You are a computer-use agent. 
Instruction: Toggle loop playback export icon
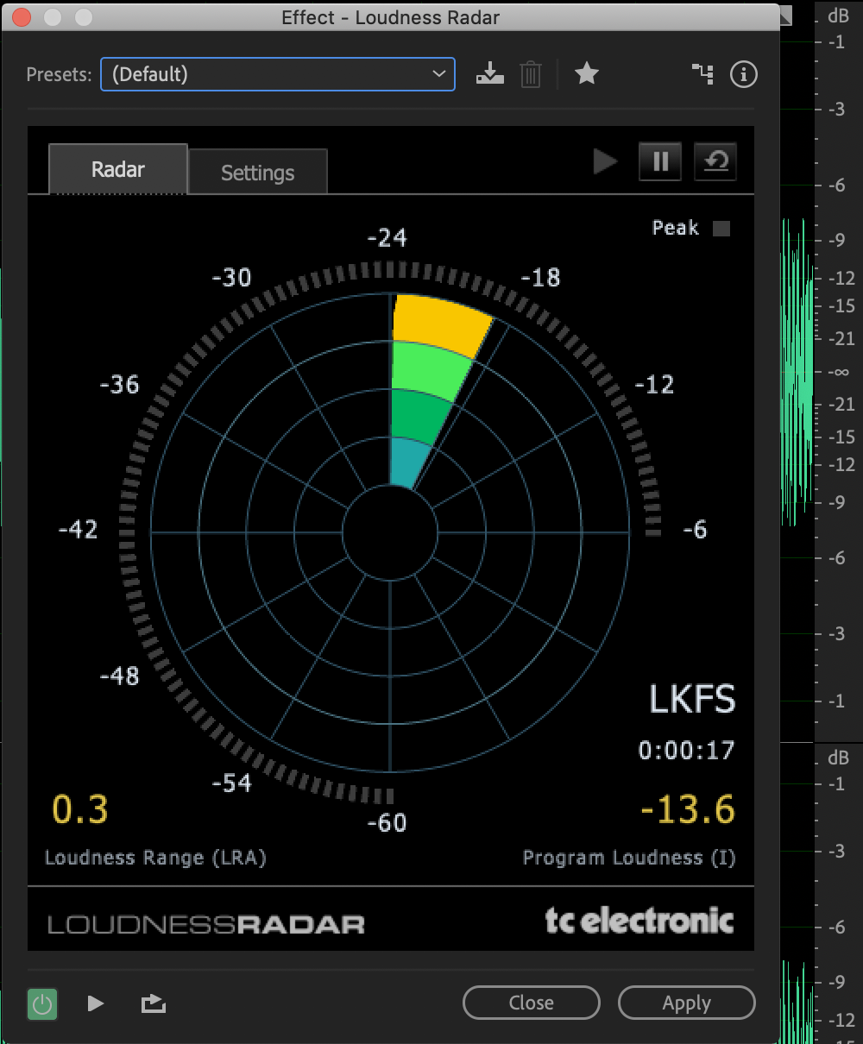point(153,1003)
